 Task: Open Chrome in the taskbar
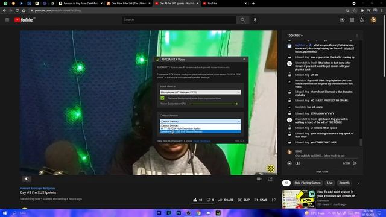click(198, 213)
